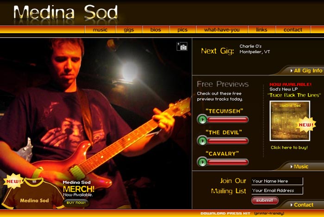The image size is (324, 217).
Task: Go to the gigs menu item
Action: point(129,30)
